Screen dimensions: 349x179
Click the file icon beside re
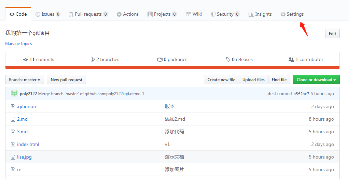pos(13,170)
